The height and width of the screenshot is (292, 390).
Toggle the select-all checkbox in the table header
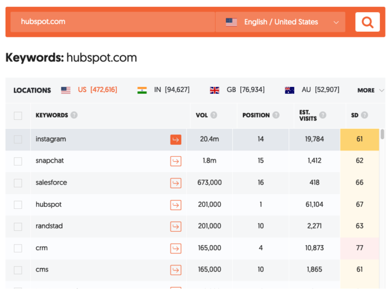18,116
